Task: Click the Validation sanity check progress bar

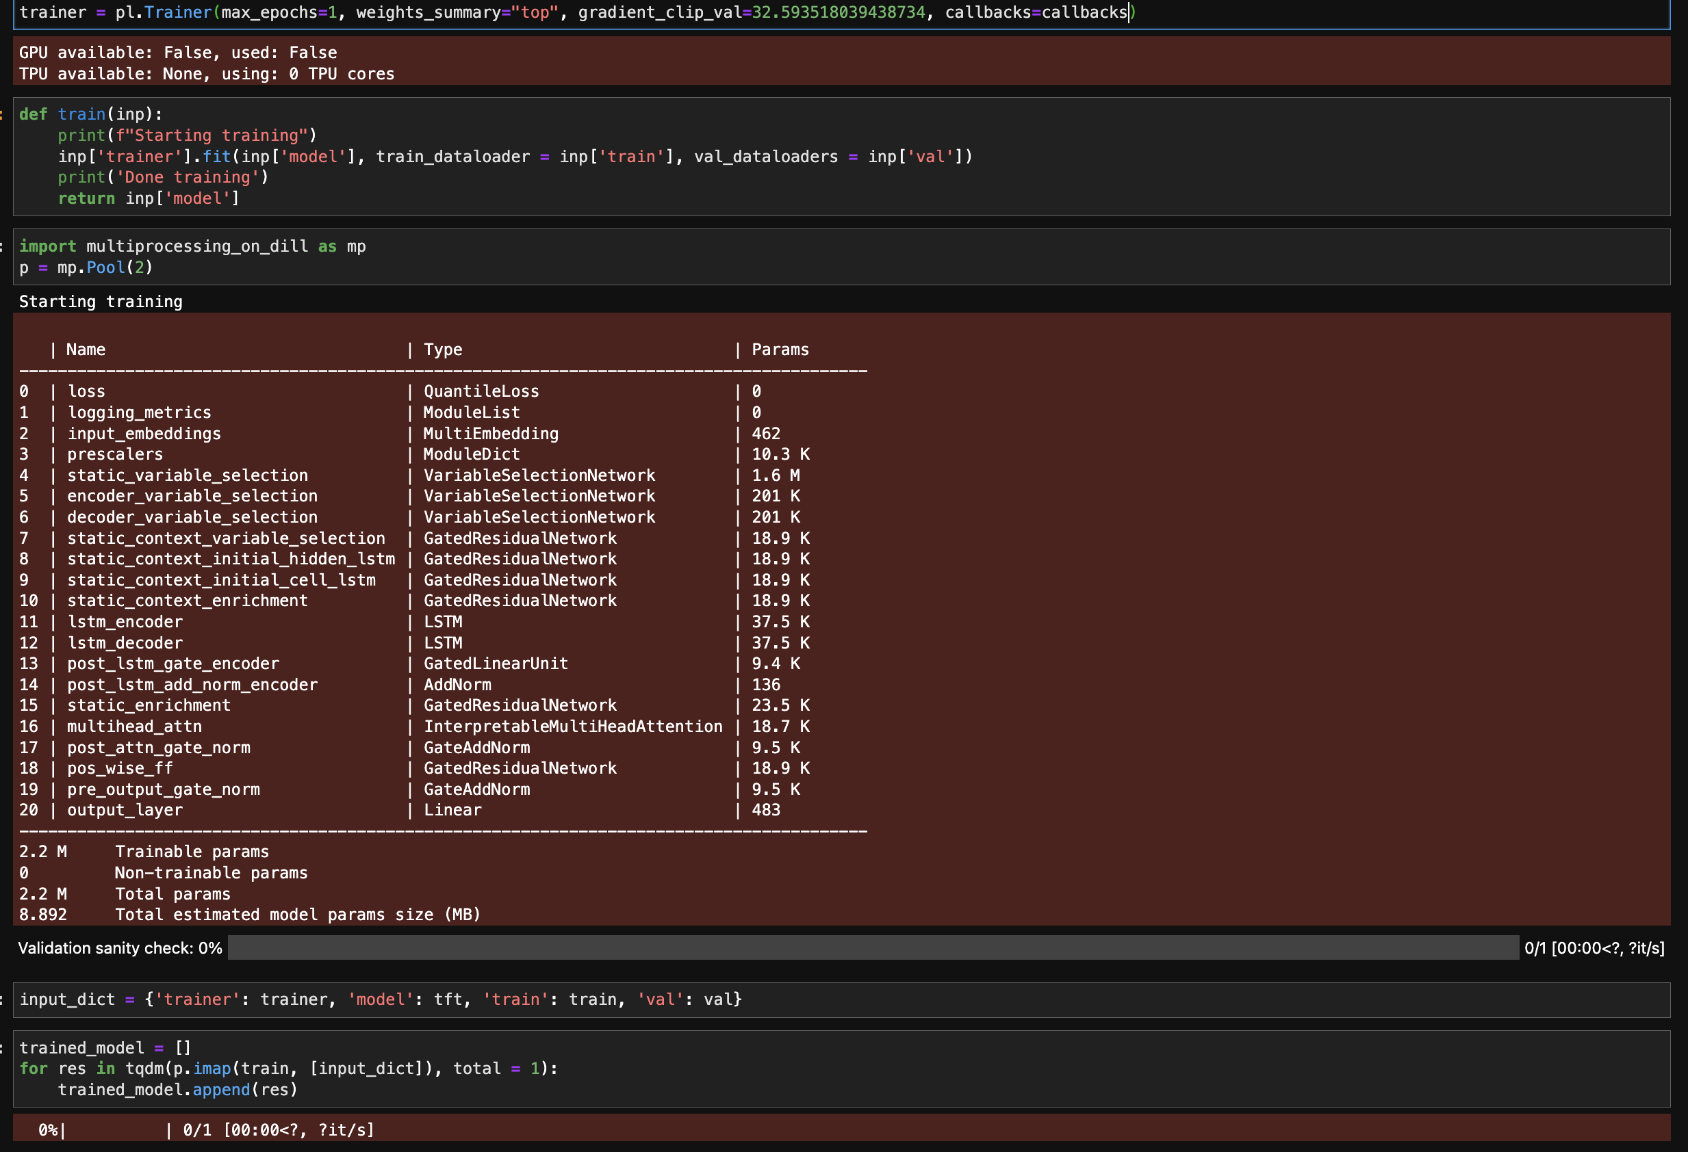Action: point(871,948)
